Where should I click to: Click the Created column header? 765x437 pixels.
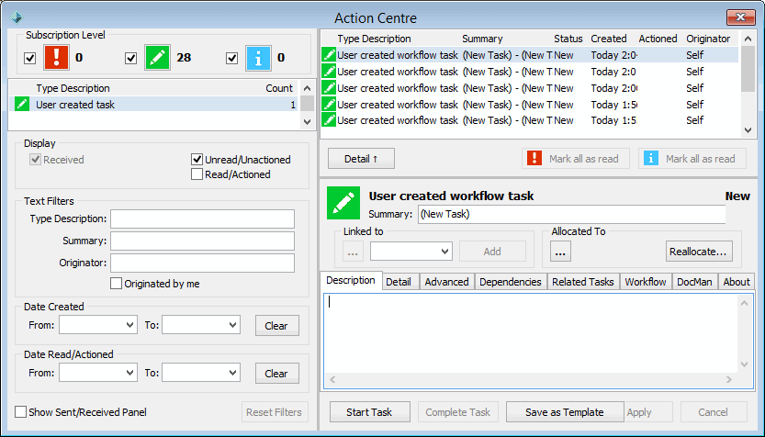coord(608,39)
